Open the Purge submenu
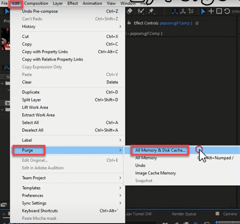Image resolution: width=240 pixels, height=224 pixels. (67, 150)
